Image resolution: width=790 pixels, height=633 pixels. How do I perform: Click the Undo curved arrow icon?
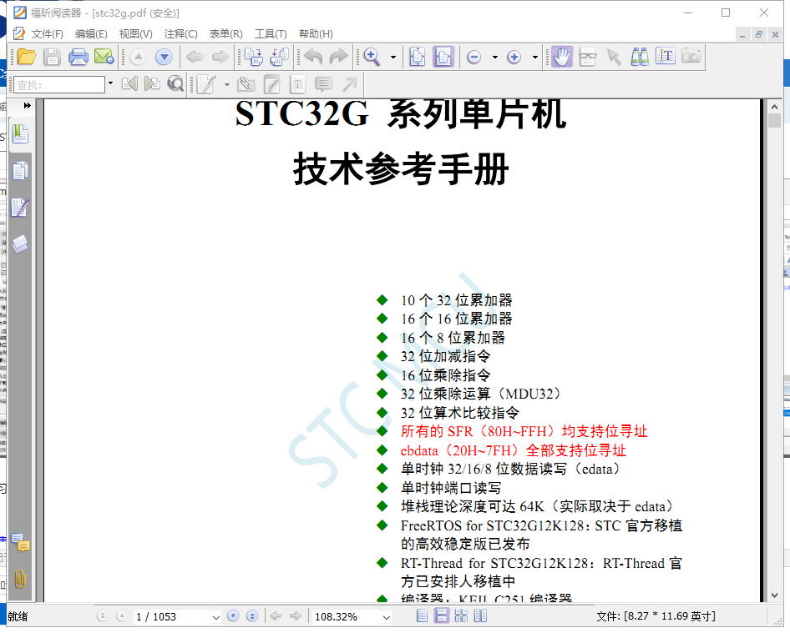point(313,57)
